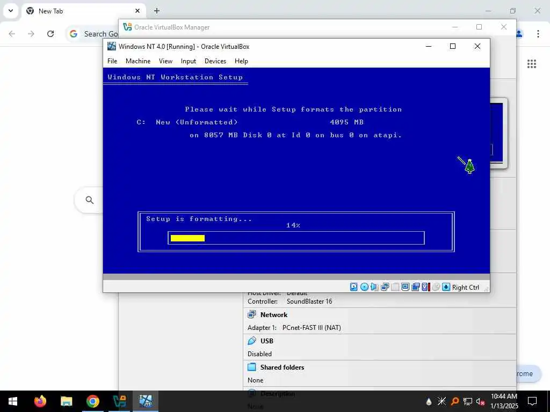Open the View menu of the VM window
The image size is (550, 412).
click(165, 61)
